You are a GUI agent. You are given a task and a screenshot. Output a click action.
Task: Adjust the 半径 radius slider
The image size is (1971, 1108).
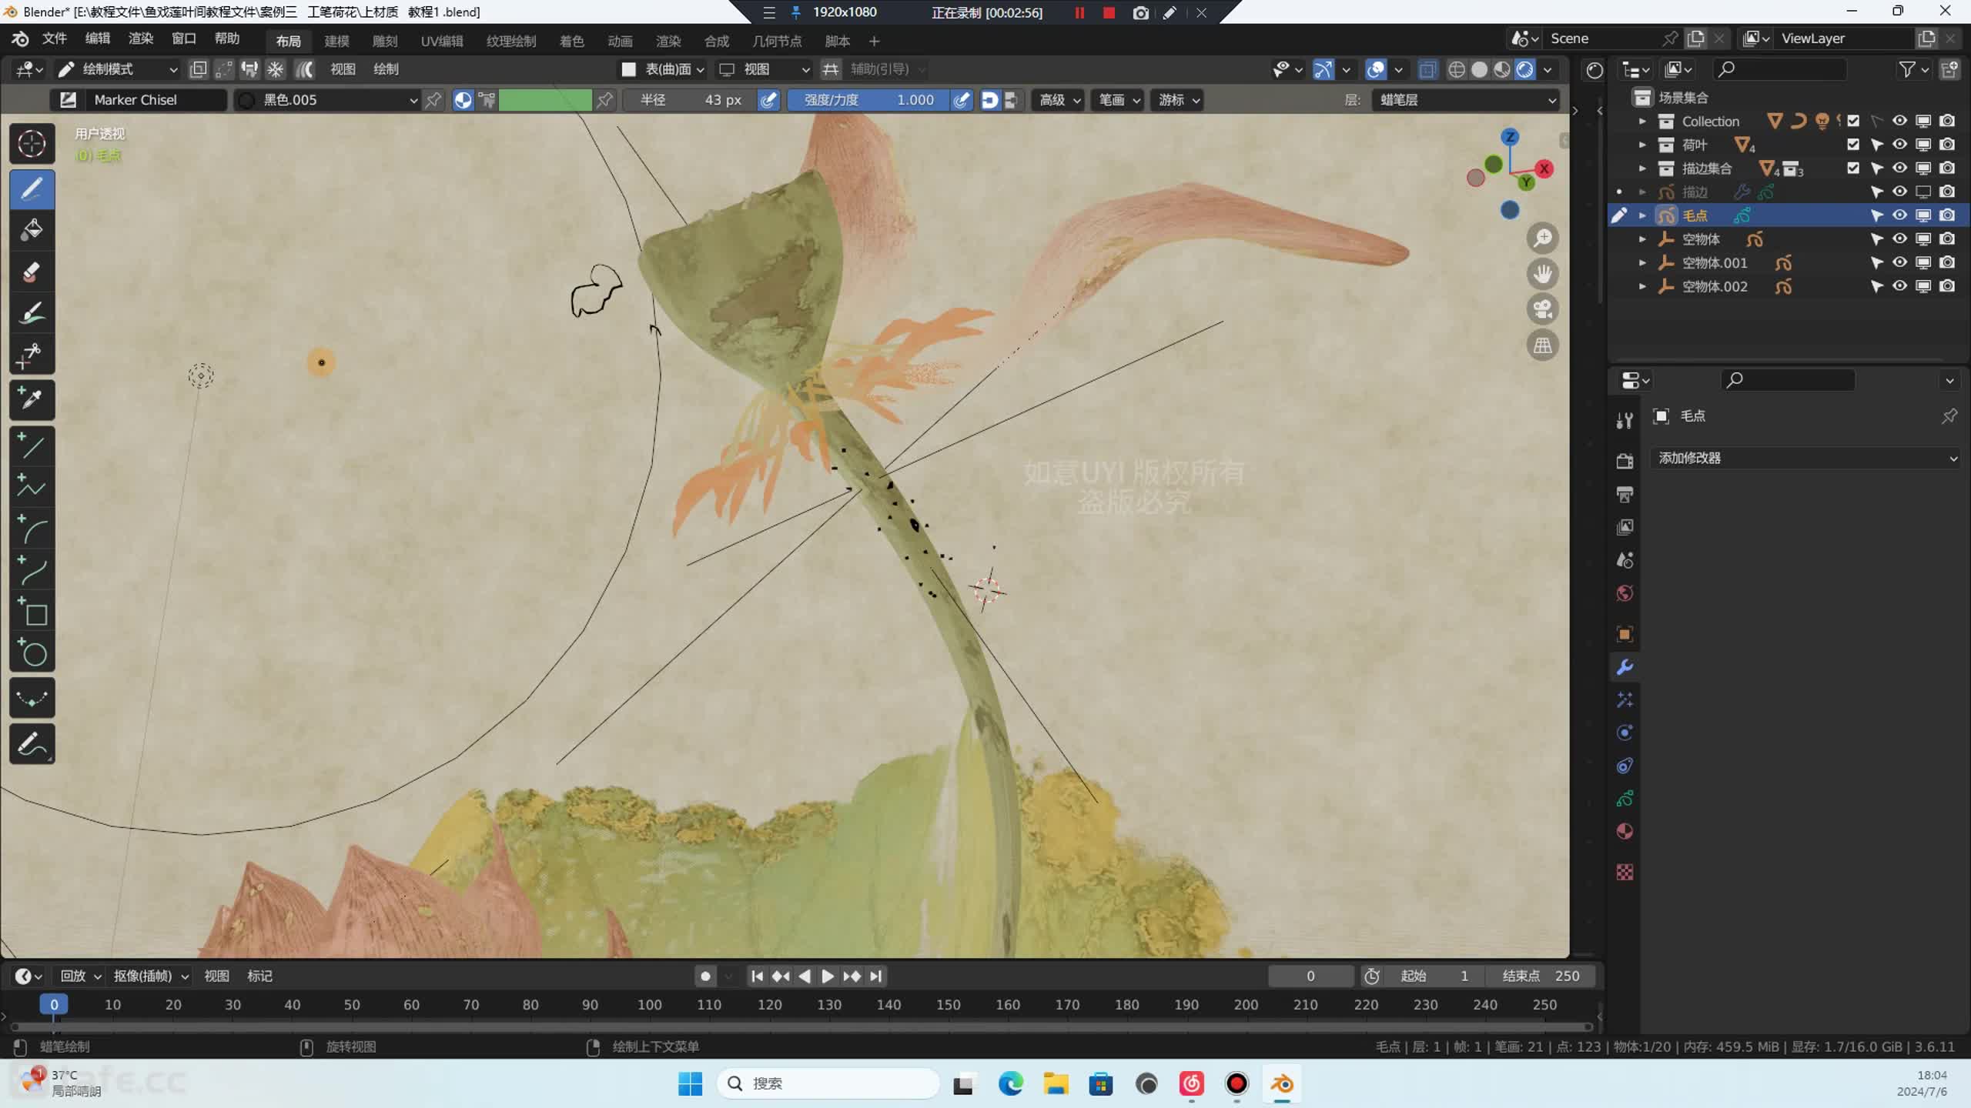click(x=690, y=100)
